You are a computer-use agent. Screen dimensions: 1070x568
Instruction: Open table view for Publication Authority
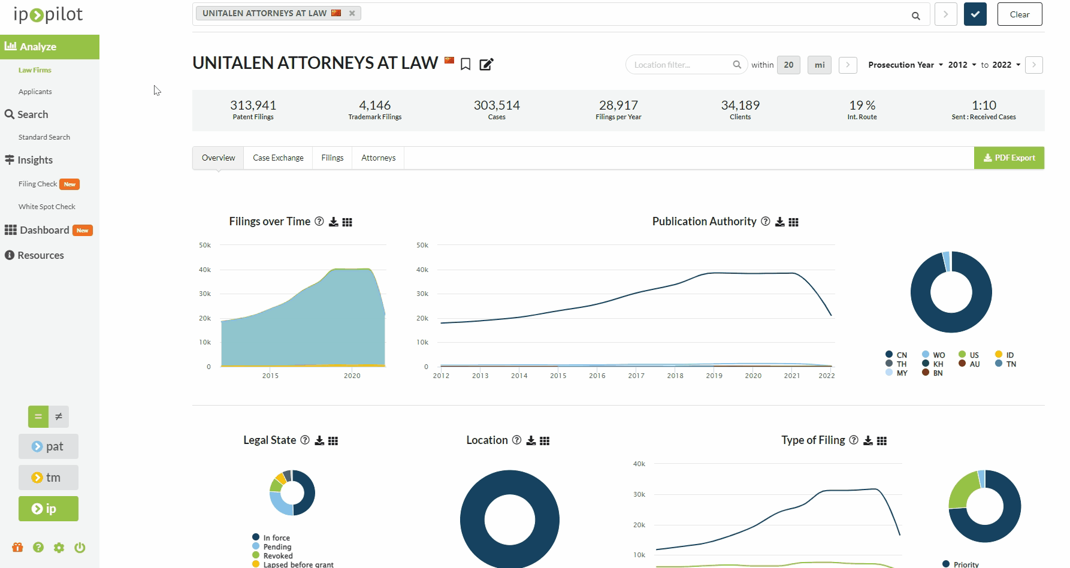[794, 222]
